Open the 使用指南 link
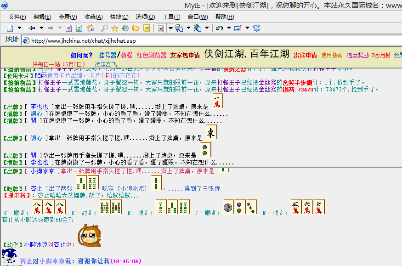Image resolution: width=402 pixels, height=266 pixels. 332,55
